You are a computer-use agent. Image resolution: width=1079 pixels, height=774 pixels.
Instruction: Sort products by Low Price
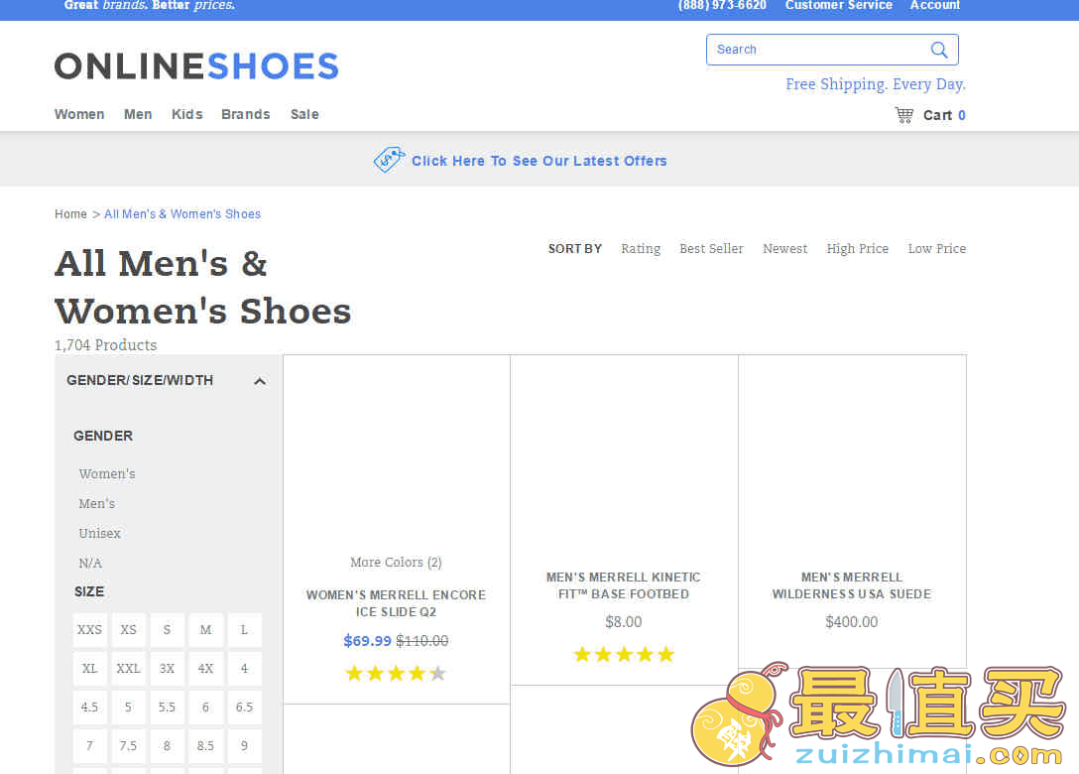(x=937, y=249)
